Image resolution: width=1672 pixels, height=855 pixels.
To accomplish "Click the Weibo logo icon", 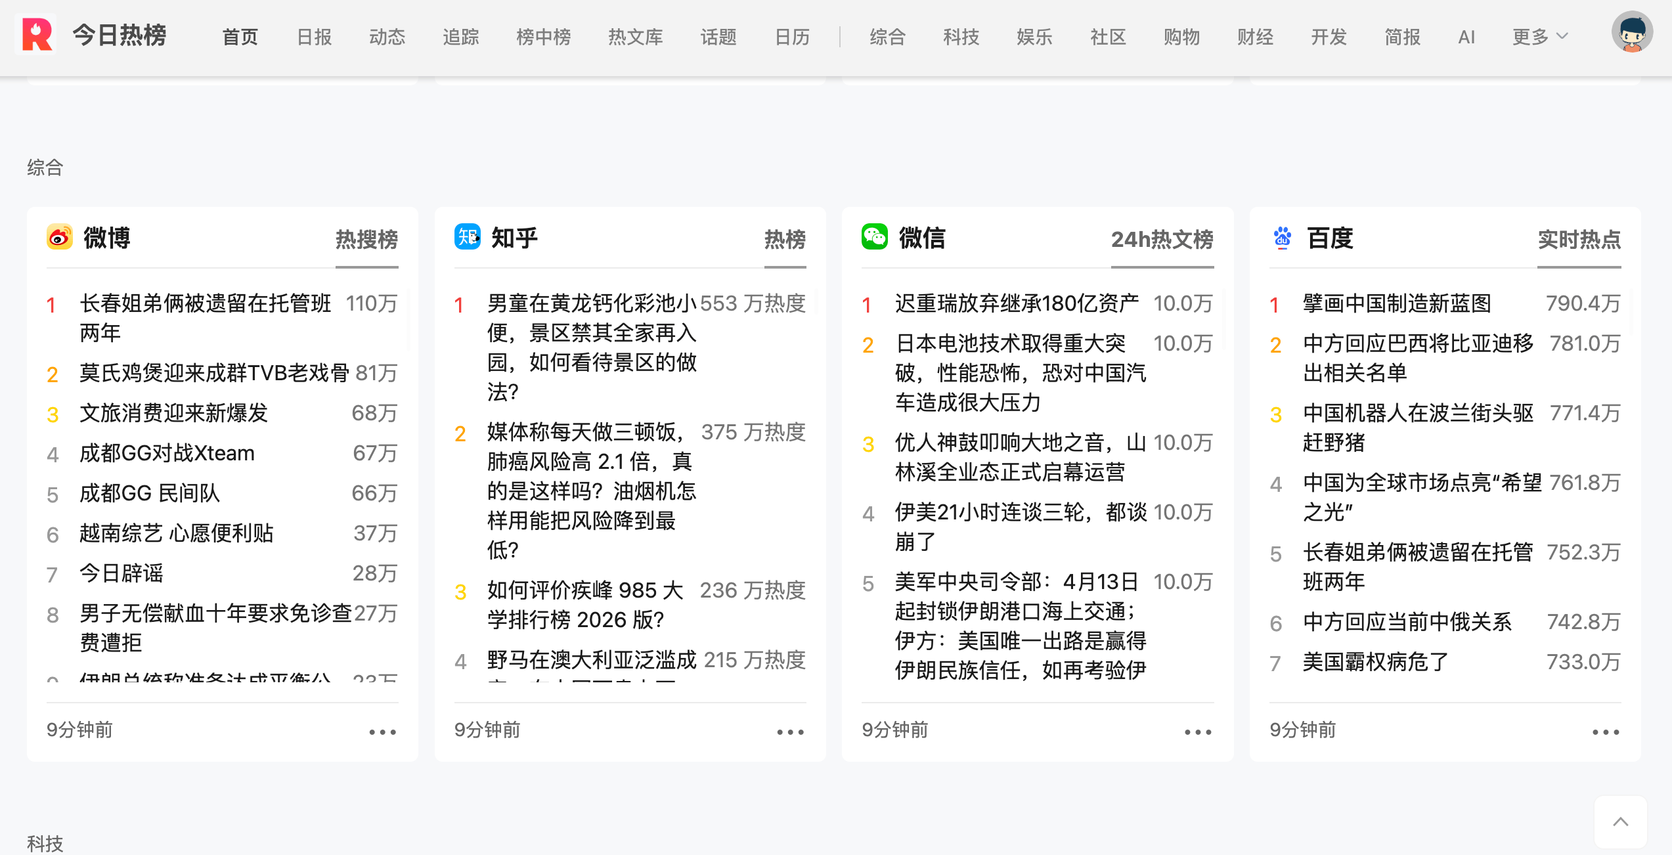I will point(60,237).
